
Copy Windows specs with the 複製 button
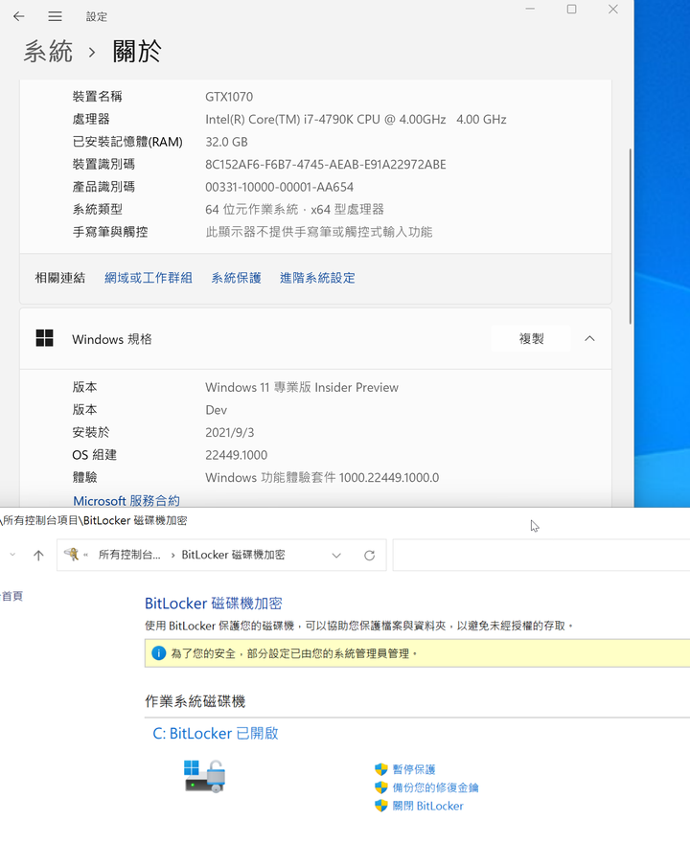coord(531,338)
